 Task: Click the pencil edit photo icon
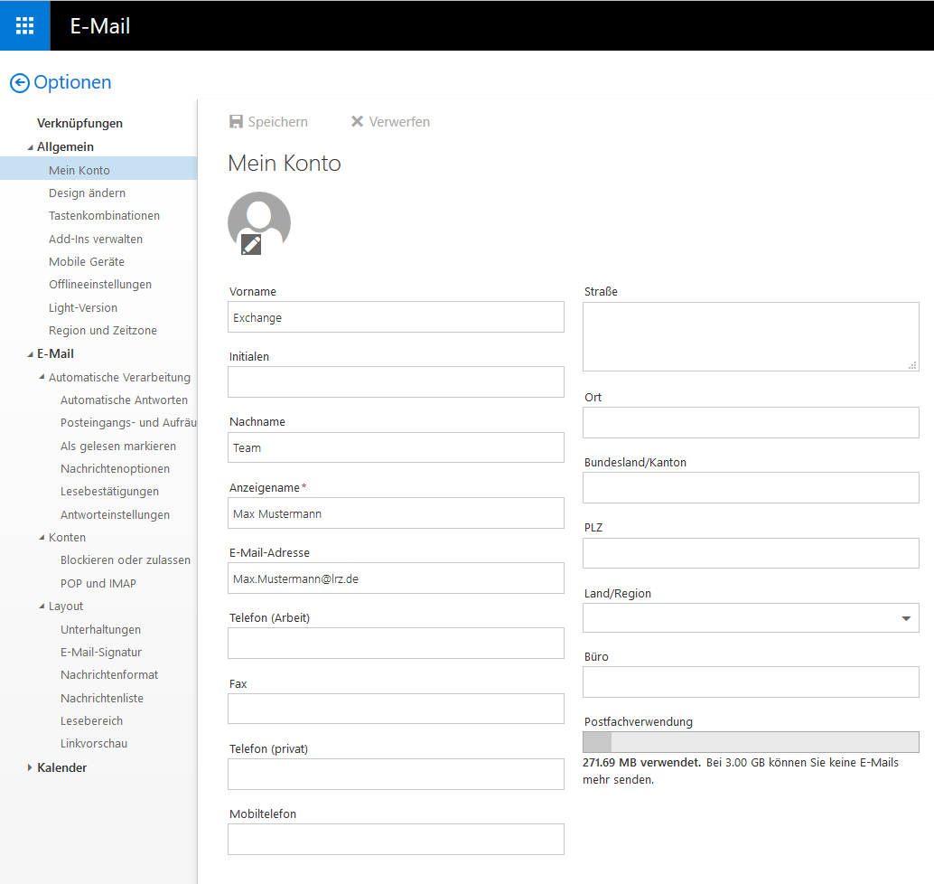tap(251, 243)
